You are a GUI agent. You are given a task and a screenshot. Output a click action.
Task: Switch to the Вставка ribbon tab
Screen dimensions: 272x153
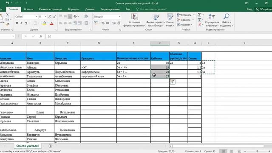point(28,9)
